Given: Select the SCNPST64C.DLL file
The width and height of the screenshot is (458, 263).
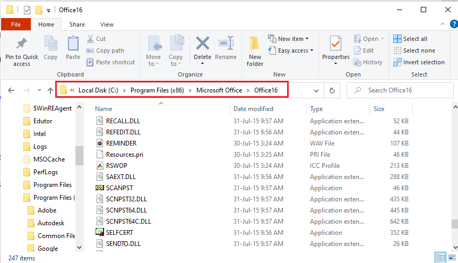Looking at the screenshot, I should pos(128,222).
